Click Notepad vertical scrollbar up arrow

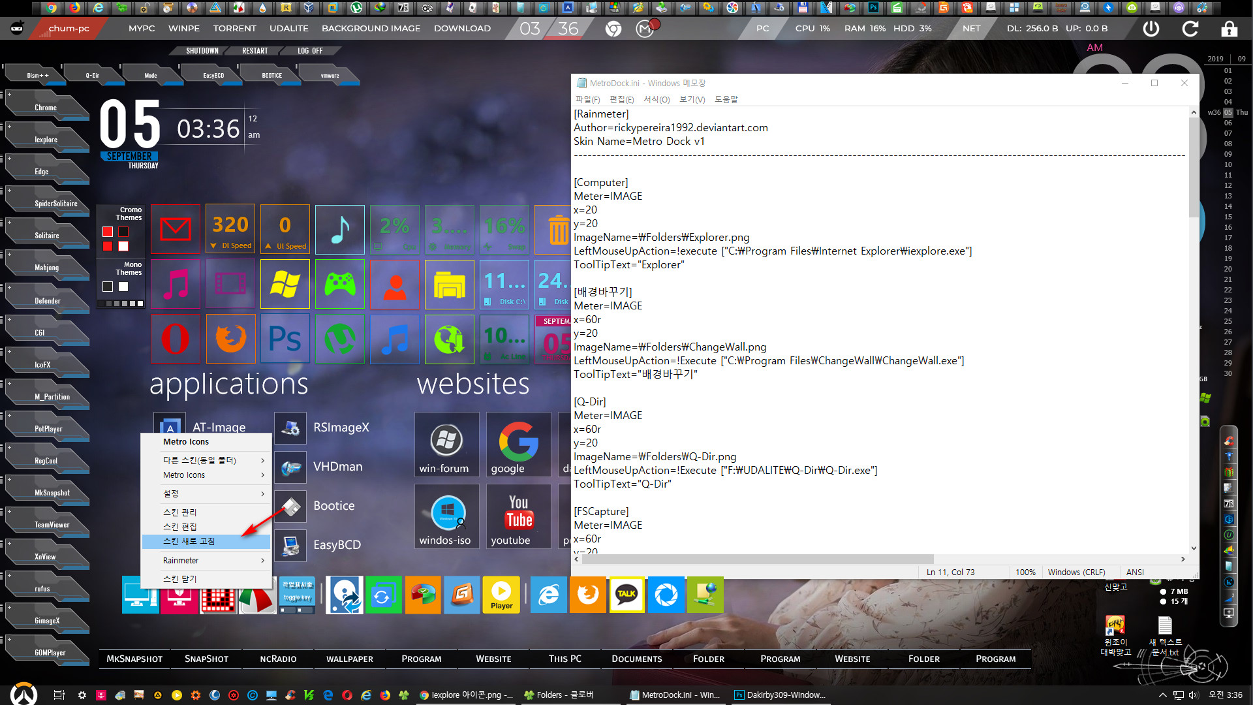(1194, 112)
